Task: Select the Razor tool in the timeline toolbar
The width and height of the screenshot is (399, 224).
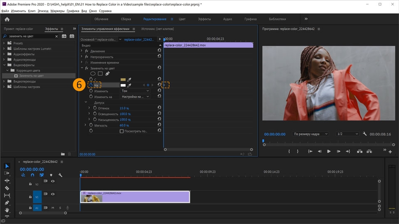Action: [x=7, y=188]
